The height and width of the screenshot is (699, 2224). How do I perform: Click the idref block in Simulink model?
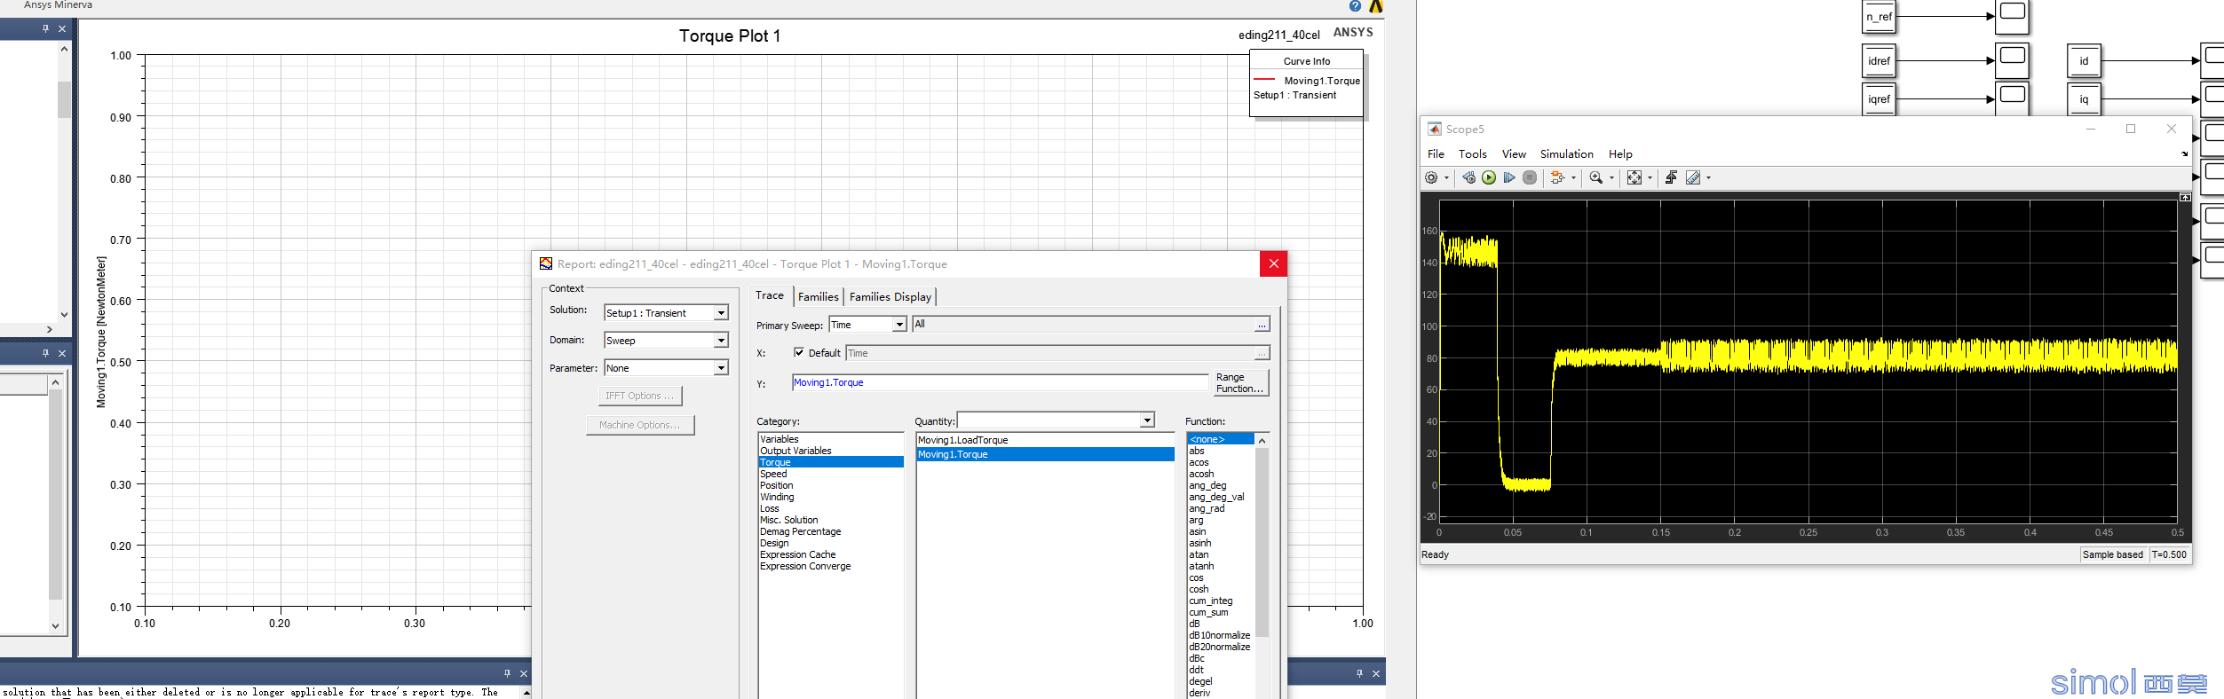(x=1879, y=61)
